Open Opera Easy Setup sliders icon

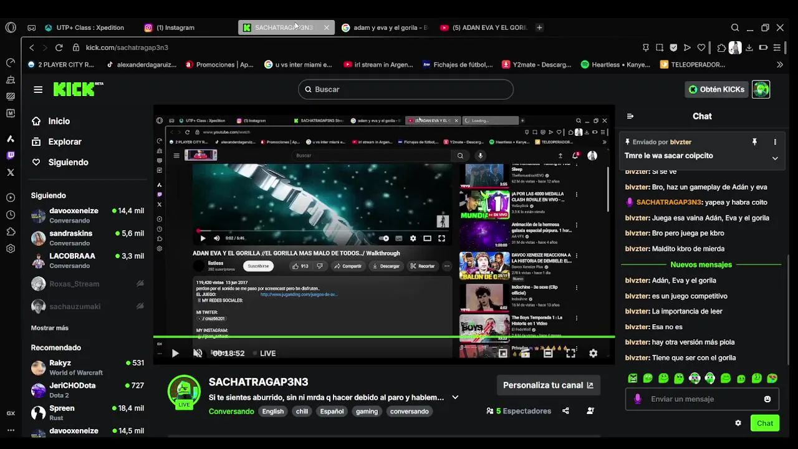coord(777,47)
